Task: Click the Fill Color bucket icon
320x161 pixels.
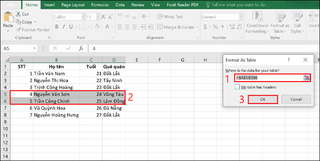Action: (97, 27)
